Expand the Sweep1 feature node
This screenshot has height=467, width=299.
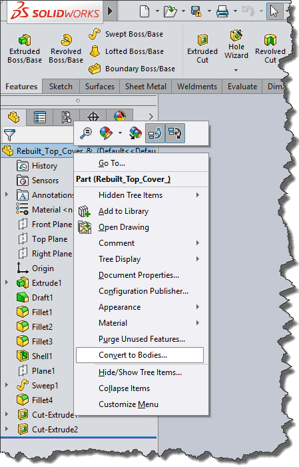coord(7,385)
